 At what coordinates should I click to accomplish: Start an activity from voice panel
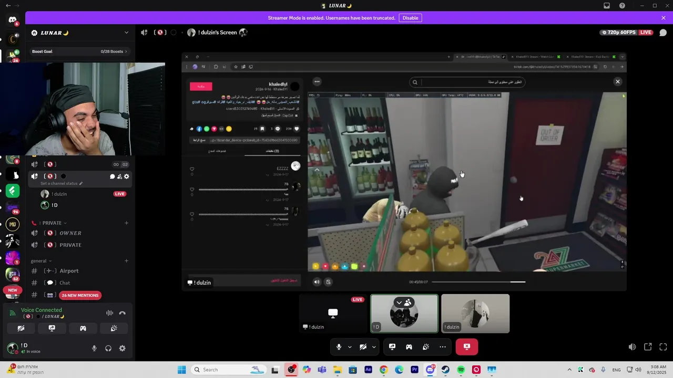[x=83, y=328]
